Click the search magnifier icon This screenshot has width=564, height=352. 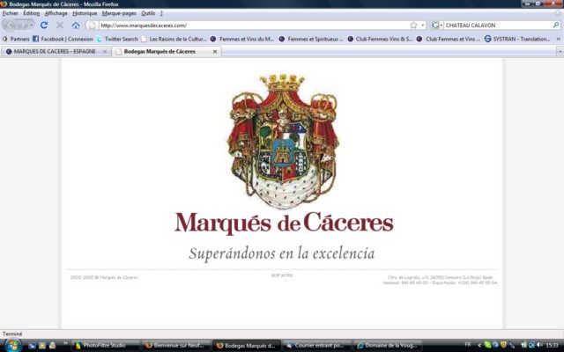coord(556,26)
